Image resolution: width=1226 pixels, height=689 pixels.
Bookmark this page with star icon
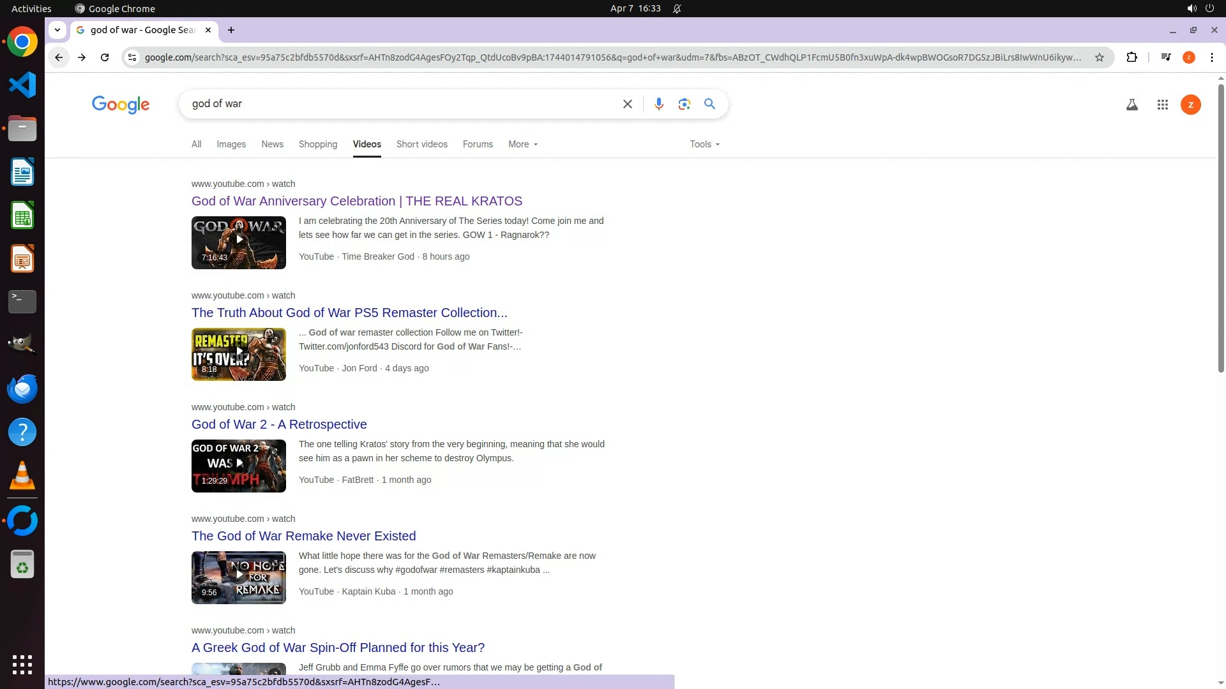(1099, 57)
